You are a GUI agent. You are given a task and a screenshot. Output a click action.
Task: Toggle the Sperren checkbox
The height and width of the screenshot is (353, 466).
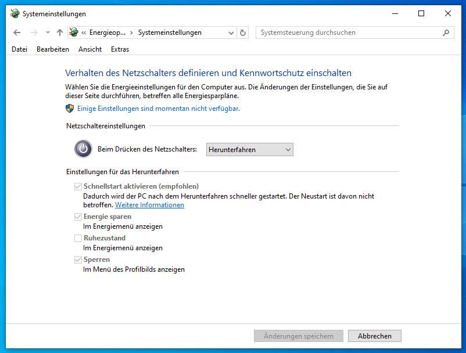(78, 260)
